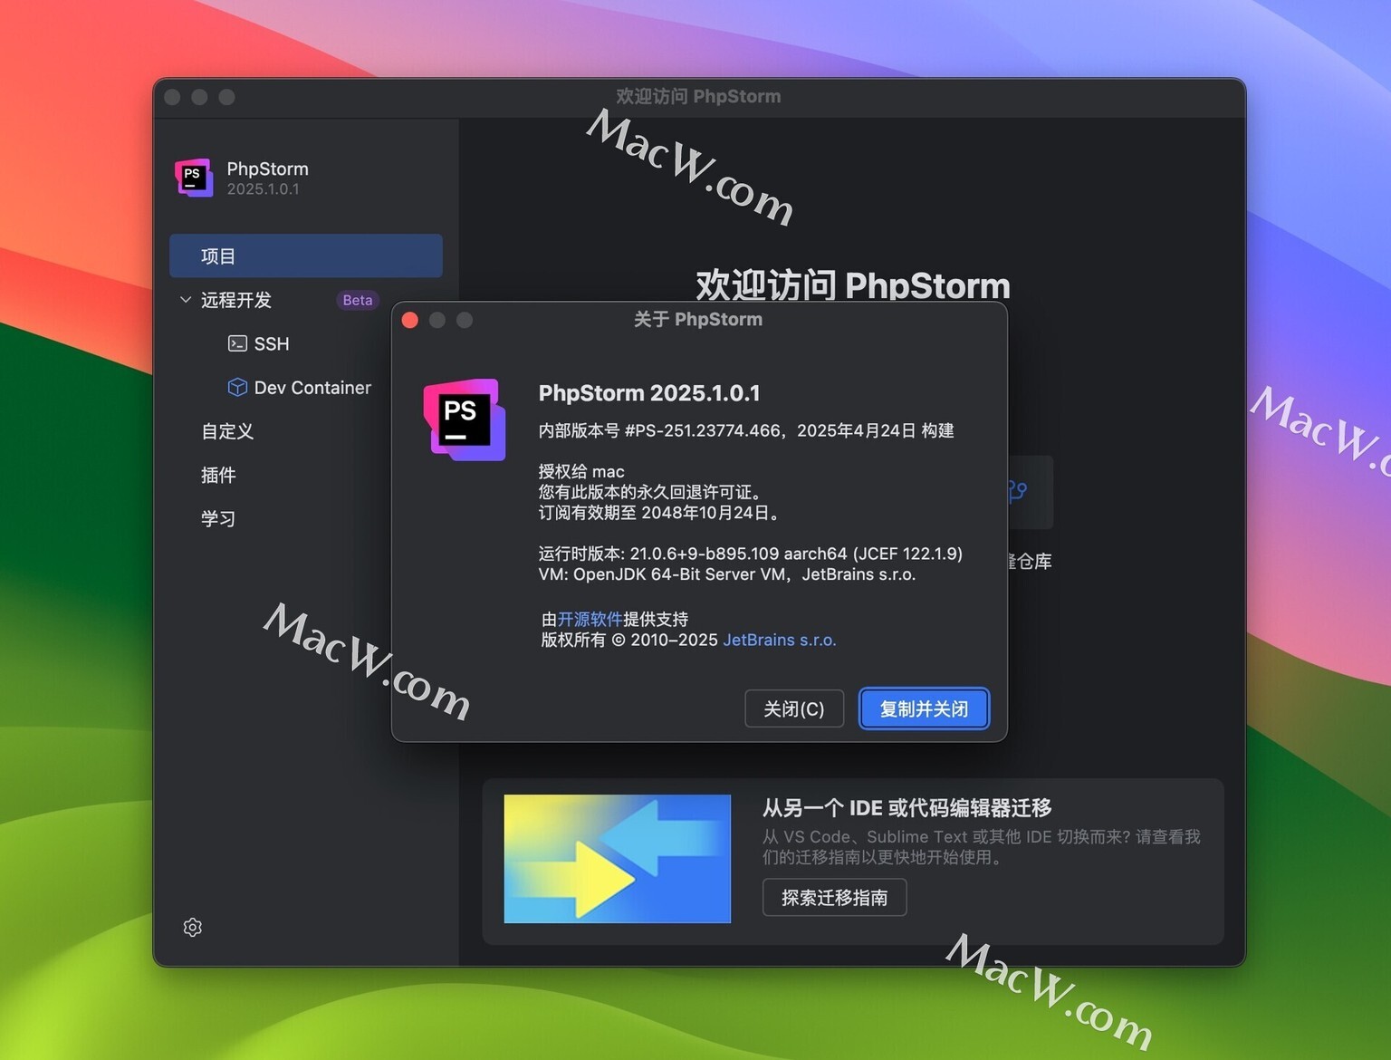Collapse the 远程开发 section chevron

[x=186, y=299]
